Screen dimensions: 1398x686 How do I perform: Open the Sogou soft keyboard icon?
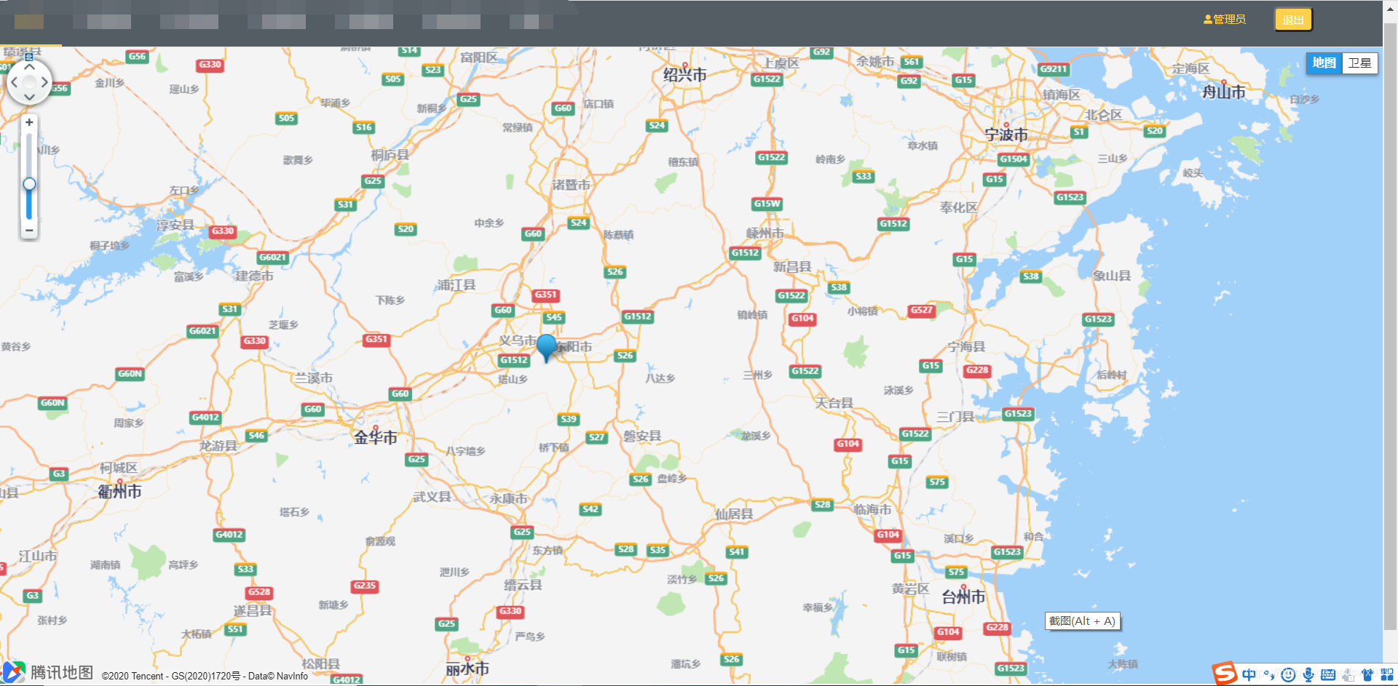coord(1328,674)
